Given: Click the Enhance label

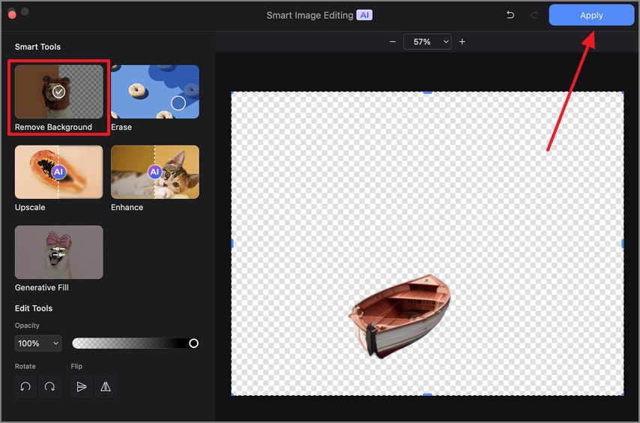Looking at the screenshot, I should [127, 208].
